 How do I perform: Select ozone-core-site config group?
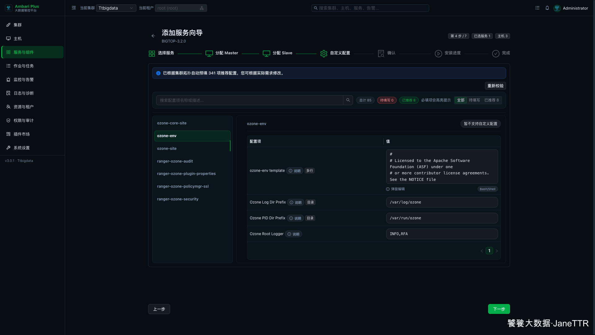(192, 123)
